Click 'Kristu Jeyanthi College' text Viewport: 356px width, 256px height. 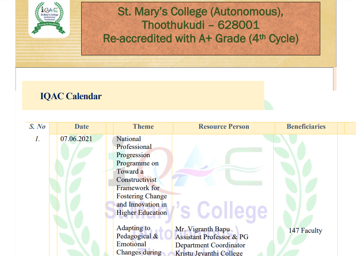[x=209, y=253]
